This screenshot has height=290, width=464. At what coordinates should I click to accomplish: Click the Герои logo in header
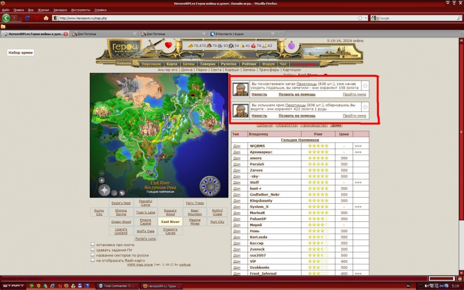coord(124,47)
